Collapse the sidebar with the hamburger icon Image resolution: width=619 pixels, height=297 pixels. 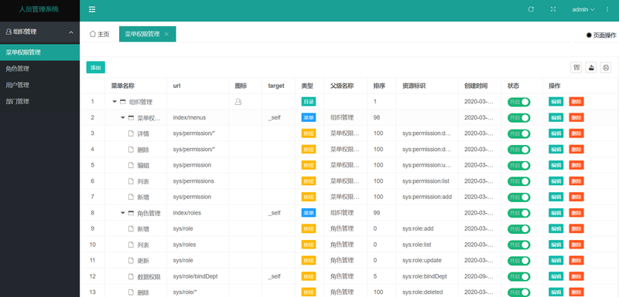92,9
